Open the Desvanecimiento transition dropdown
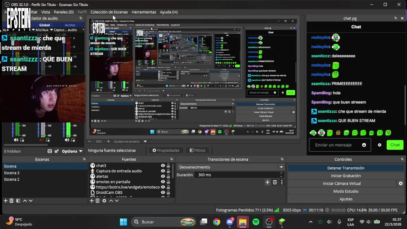Image resolution: width=407 pixels, height=229 pixels. point(231,167)
